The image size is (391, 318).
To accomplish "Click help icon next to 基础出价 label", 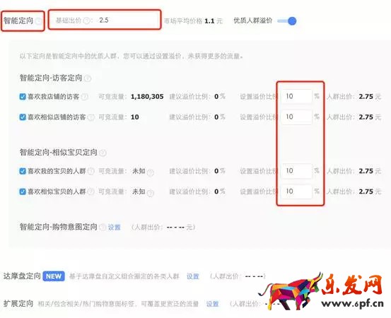I will (86, 20).
